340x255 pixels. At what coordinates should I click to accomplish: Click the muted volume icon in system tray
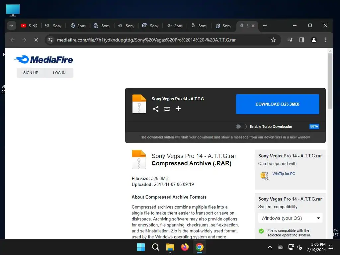[299, 247]
